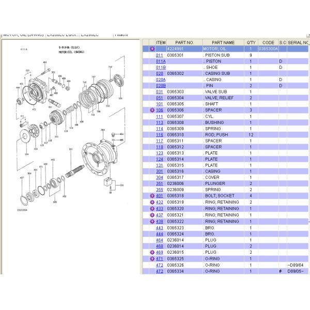Open item link 011 for PISTON SUB

coord(160,55)
